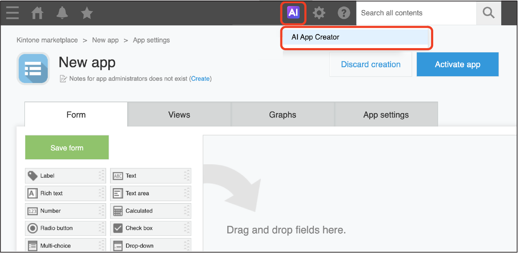Click the Activate app button
This screenshot has height=253, width=518.
(x=457, y=64)
